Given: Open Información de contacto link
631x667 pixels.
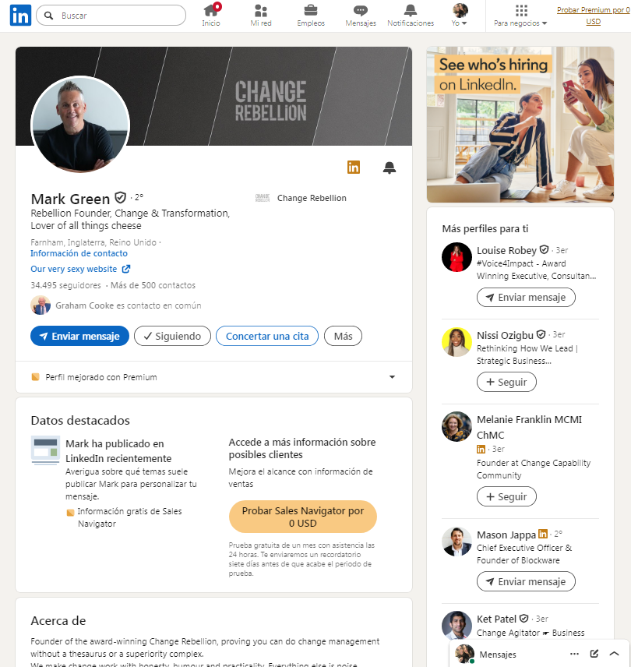Looking at the screenshot, I should coord(79,253).
